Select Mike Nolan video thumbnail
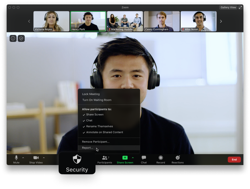This screenshot has width=250, height=189. [198, 21]
